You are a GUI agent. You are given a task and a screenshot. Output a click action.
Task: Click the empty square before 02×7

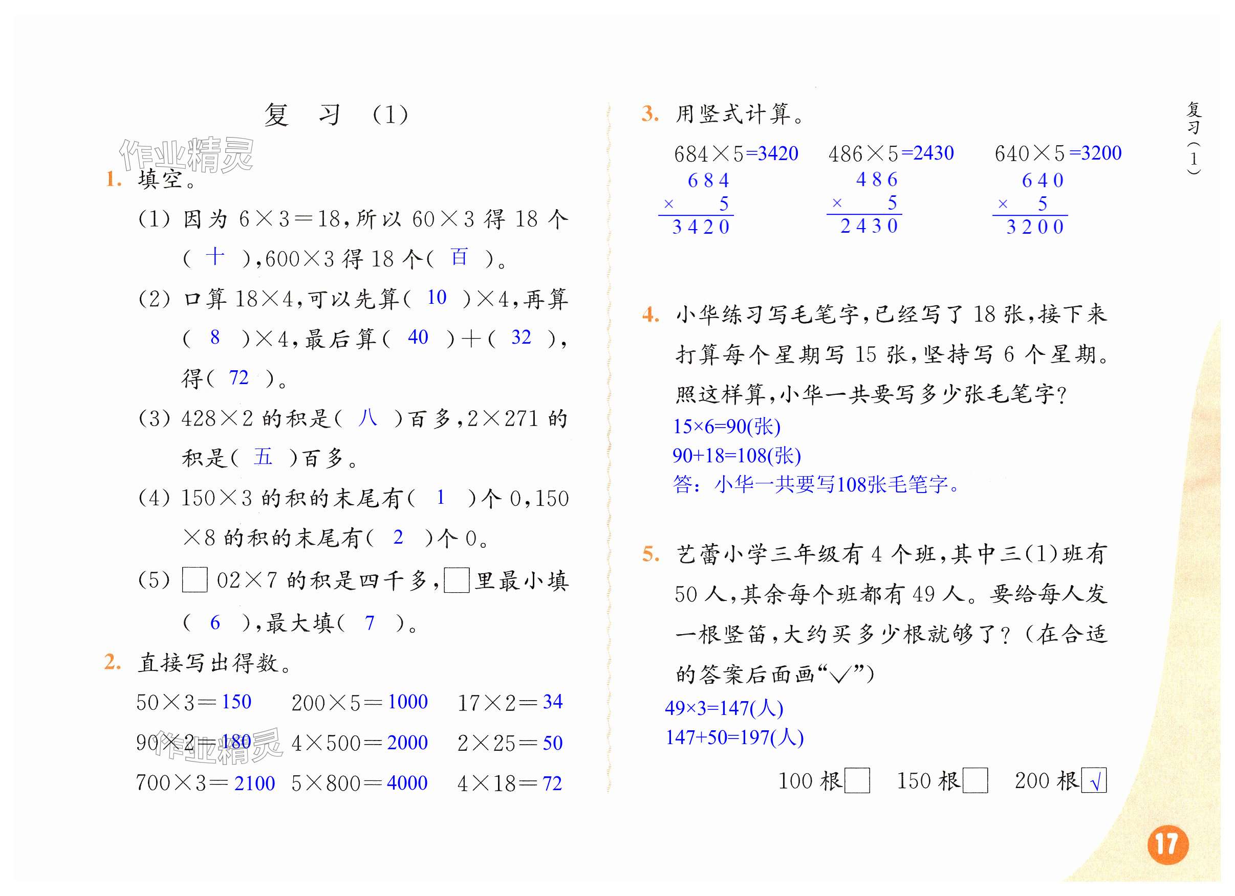(194, 580)
